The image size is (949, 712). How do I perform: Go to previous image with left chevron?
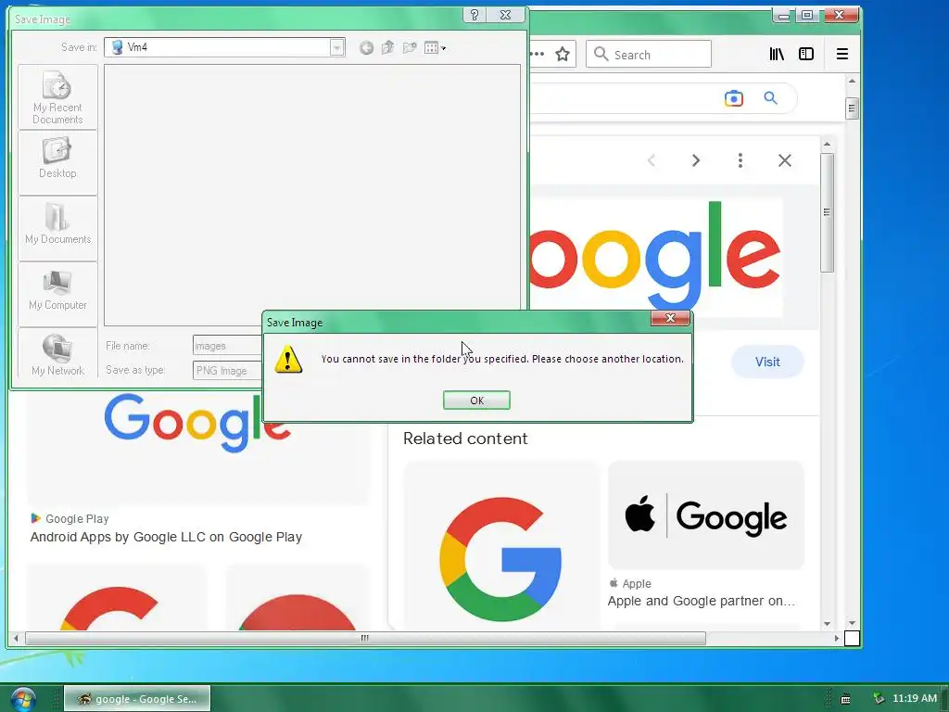point(652,160)
